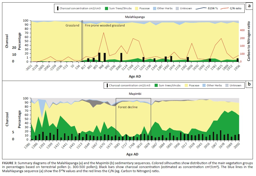
Task: Click the 'Age AD' axis title under Malahlapanga chart
Action: pyautogui.click(x=135, y=76)
